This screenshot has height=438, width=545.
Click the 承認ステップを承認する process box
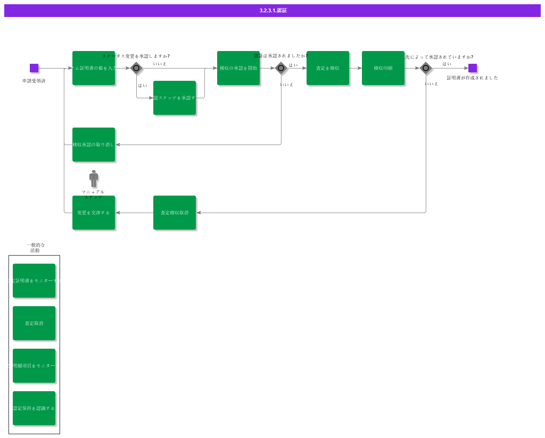(175, 98)
